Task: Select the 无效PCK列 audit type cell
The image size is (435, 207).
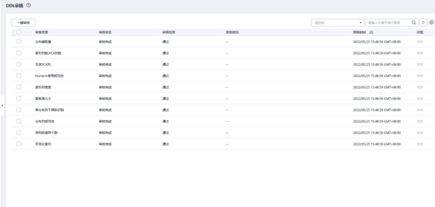Action: click(x=43, y=64)
